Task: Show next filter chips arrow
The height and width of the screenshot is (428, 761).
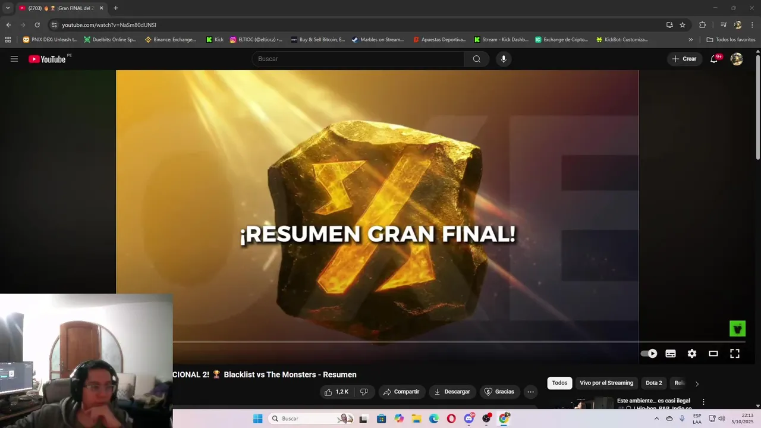Action: [x=697, y=383]
